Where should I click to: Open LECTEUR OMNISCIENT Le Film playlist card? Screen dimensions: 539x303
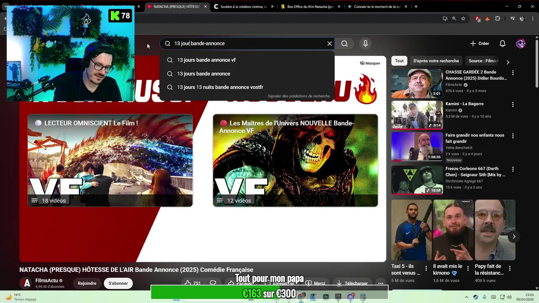pos(110,160)
